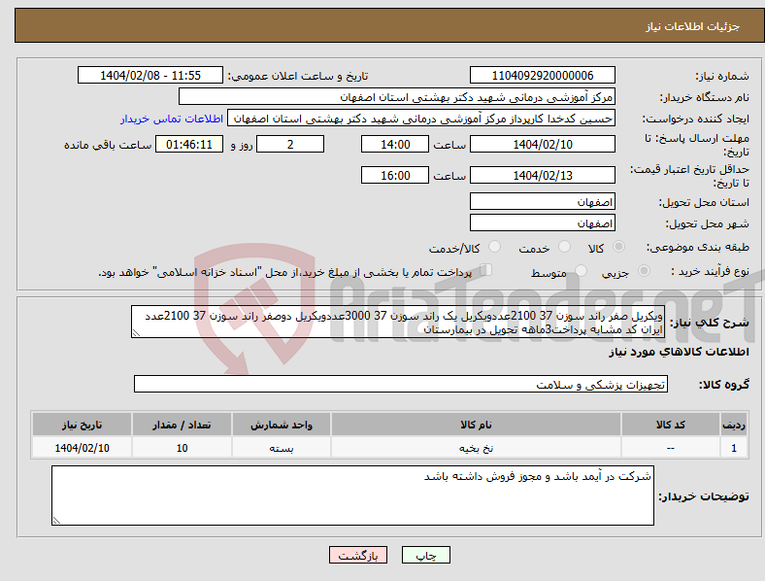Image resolution: width=765 pixels, height=581 pixels.
Task: Click the remaining time field 01:46:11
Action: point(189,144)
